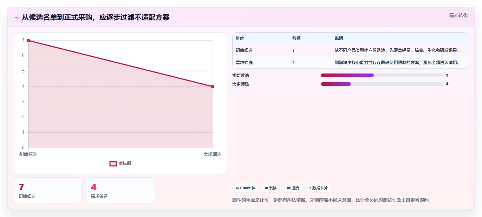Click the 进度 tag button
This screenshot has width=482, height=217.
click(293, 188)
